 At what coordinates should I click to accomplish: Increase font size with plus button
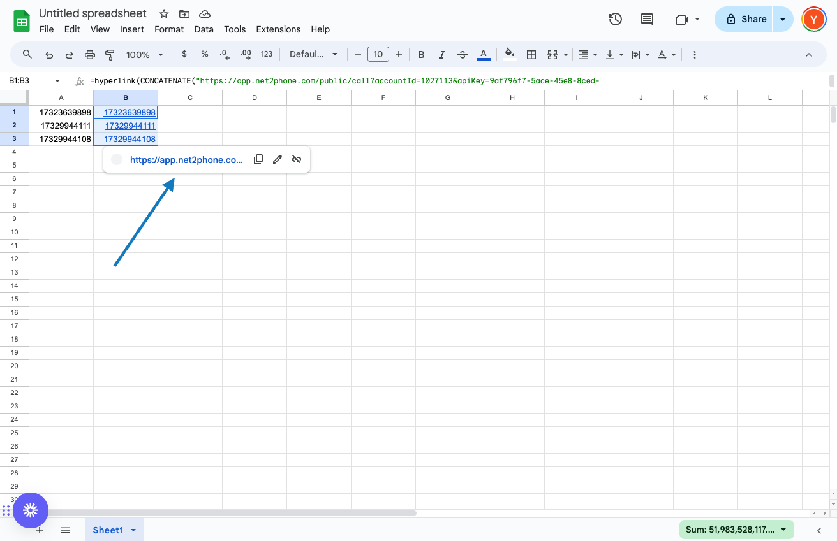coord(399,55)
